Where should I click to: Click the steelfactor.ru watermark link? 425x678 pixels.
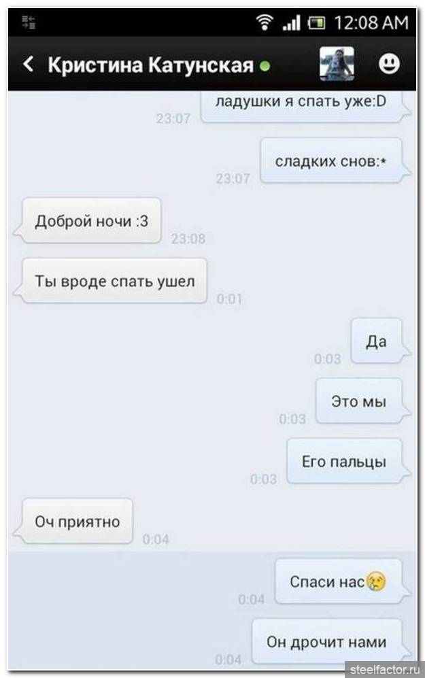[384, 669]
